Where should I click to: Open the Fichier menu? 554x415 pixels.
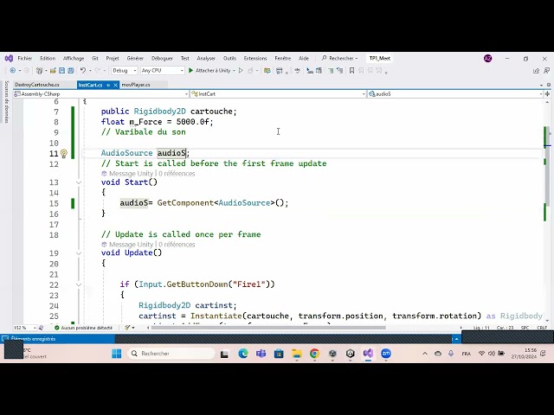pos(25,58)
